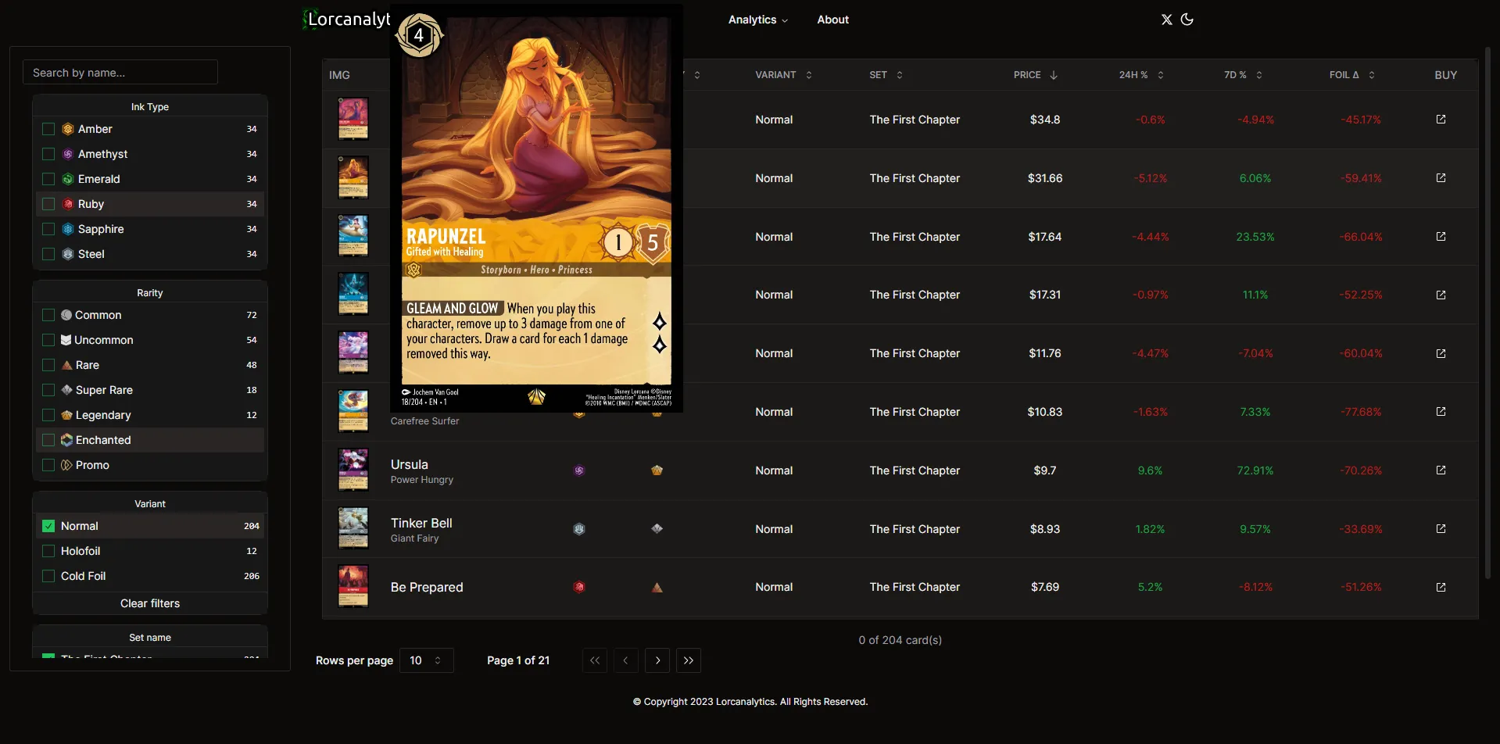Click Ursula's legendary rarity icon
The image size is (1500, 744).
click(657, 470)
